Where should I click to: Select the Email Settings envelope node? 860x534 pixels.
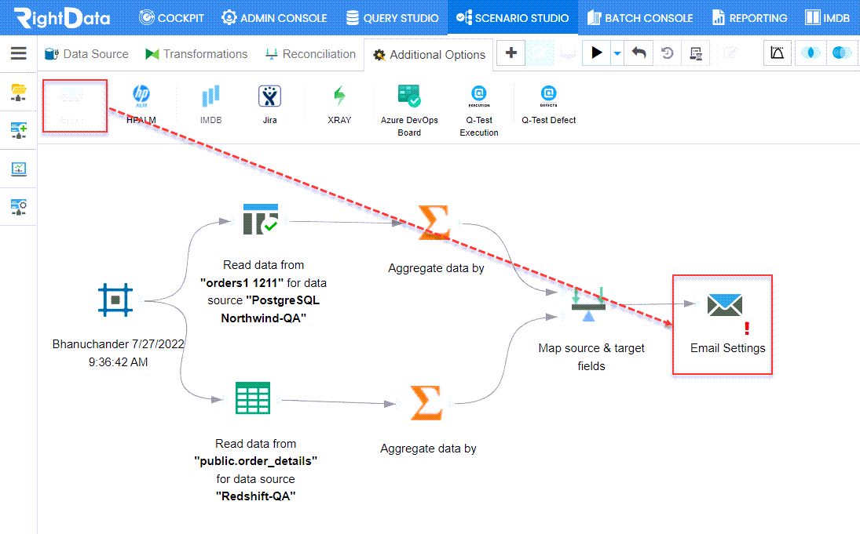point(725,305)
